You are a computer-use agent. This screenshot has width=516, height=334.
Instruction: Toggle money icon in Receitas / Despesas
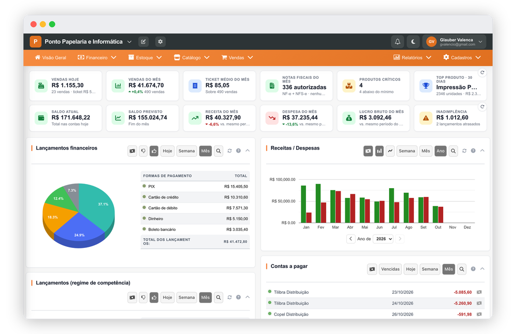(x=368, y=151)
